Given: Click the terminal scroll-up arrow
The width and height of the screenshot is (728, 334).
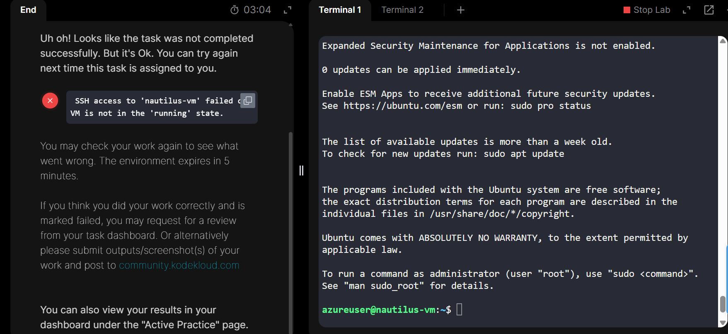Looking at the screenshot, I should pos(723,41).
